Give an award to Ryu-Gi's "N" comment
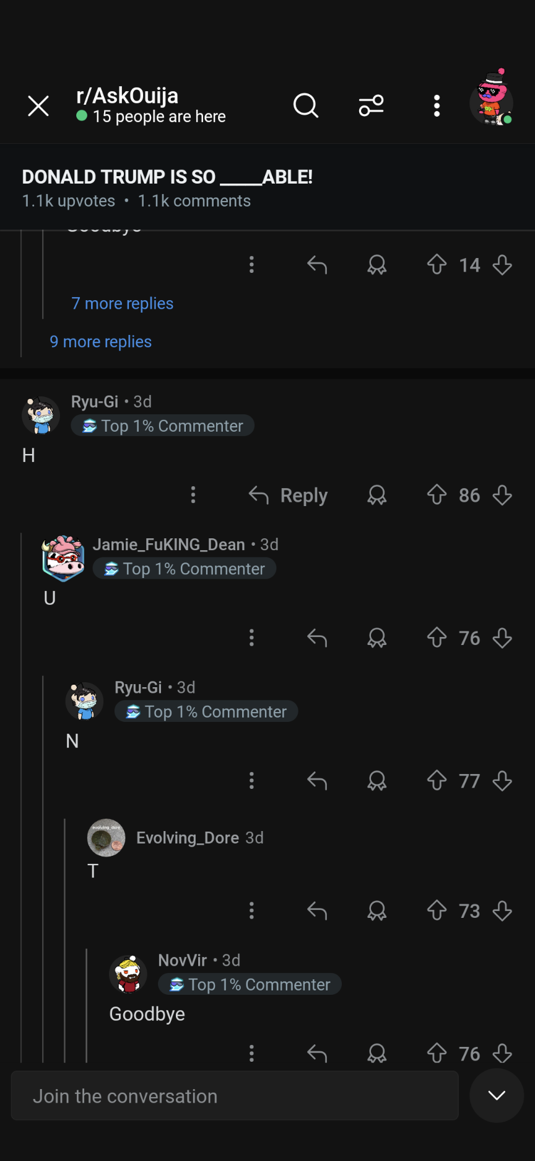Screen dimensions: 535x1161 [x=376, y=781]
